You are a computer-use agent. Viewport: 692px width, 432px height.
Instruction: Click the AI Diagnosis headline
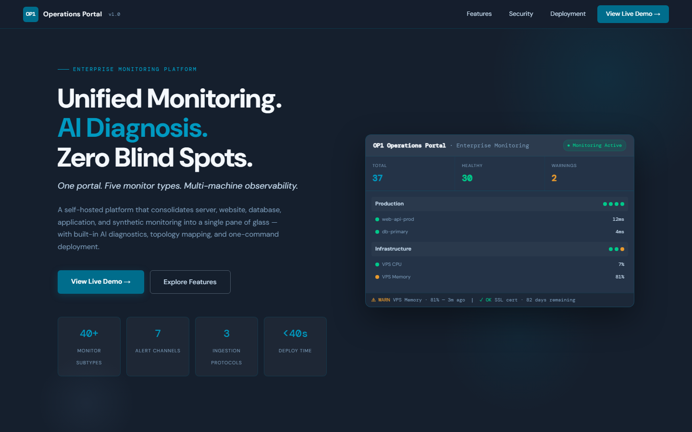133,128
